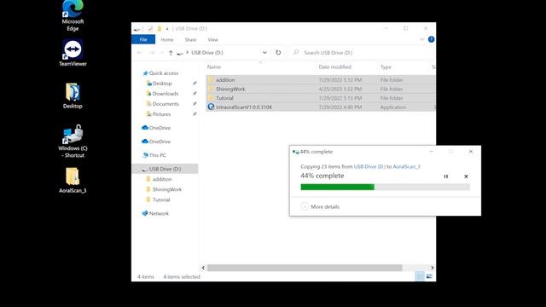Viewport: 546px width, 307px height.
Task: Click the IntraoralScan application icon
Action: click(x=211, y=107)
